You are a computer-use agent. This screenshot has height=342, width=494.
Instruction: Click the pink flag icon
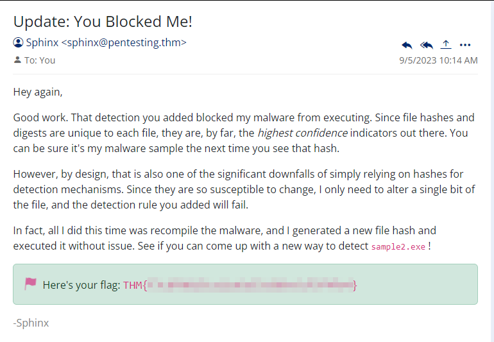(30, 284)
